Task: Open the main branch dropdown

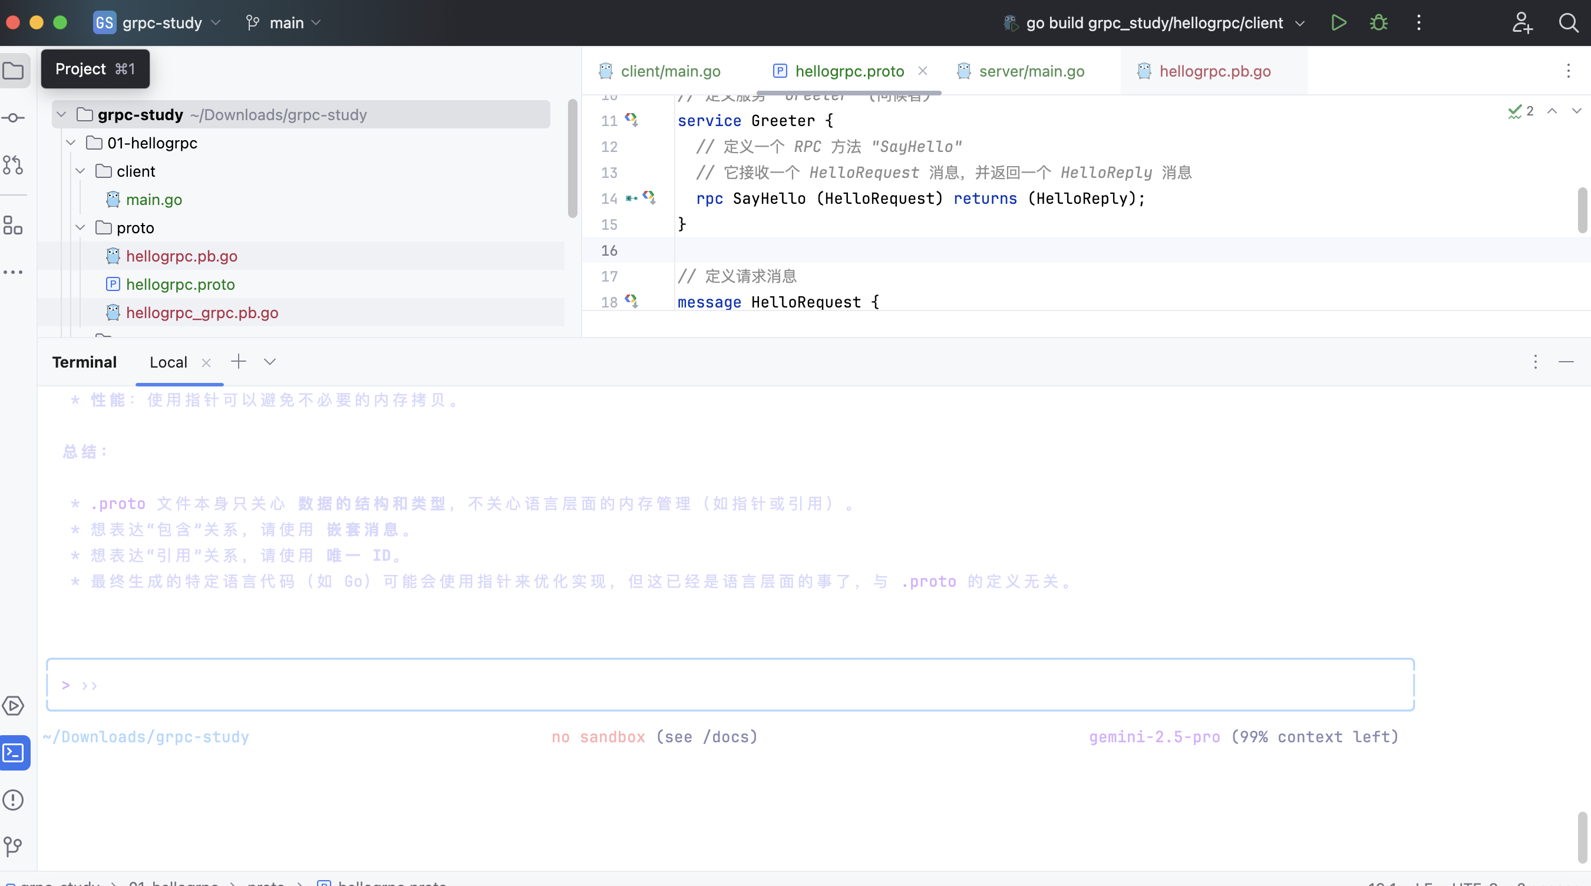Action: pos(286,23)
